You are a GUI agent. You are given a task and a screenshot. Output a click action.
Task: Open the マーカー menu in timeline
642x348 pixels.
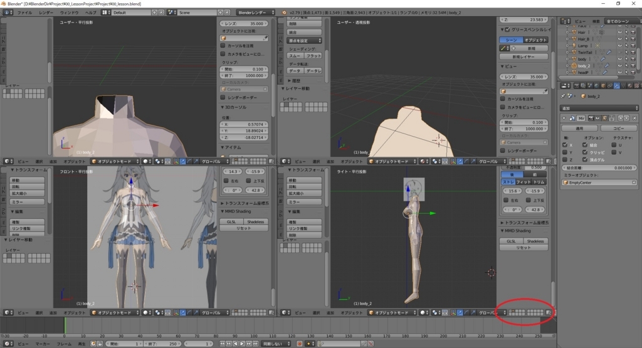tap(42, 344)
